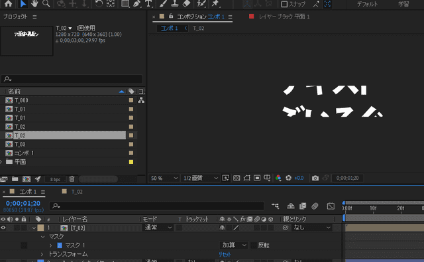This screenshot has width=424, height=262.
Task: Select the Brush tool
Action: [163, 3]
